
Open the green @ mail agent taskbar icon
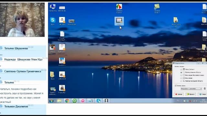coord(75,101)
